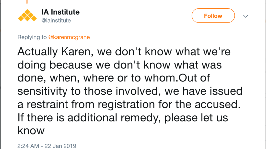Viewport: 266px width, 149px height.
Task: Click the words "please let us"
Action: point(196,118)
